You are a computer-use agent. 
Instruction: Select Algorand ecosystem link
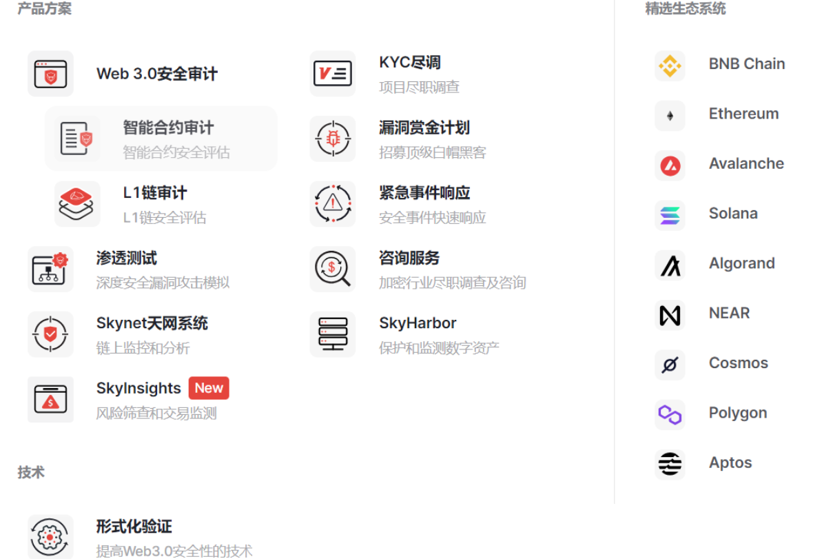pyautogui.click(x=742, y=263)
